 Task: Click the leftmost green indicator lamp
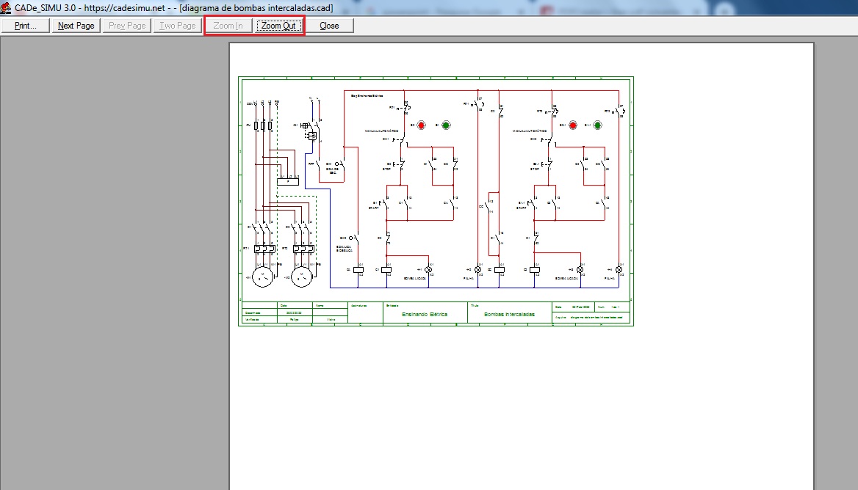point(446,125)
